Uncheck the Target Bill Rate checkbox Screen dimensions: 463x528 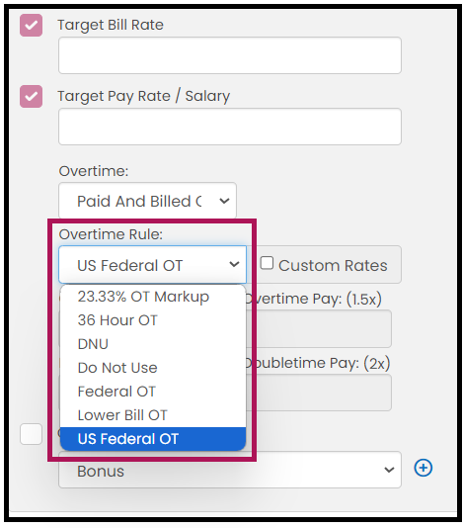[x=31, y=26]
